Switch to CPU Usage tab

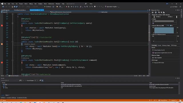click(174, 45)
